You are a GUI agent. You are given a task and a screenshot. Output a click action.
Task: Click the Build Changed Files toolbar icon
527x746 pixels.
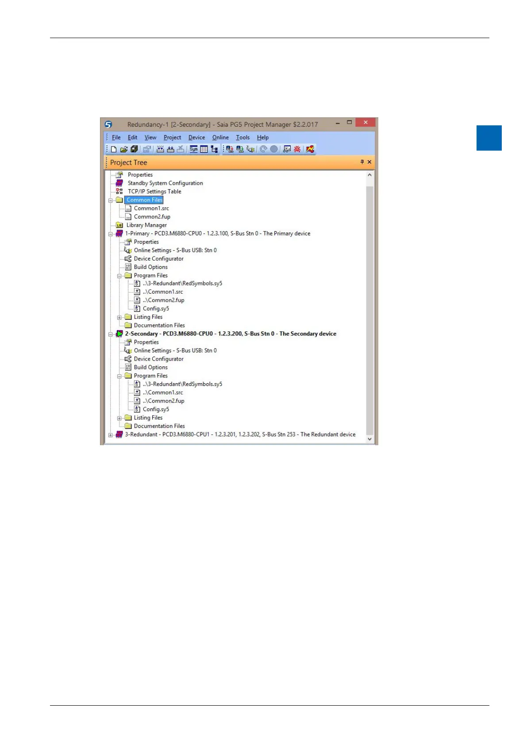point(170,149)
